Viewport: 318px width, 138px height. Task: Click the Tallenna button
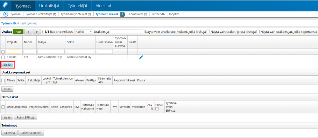(9, 133)
